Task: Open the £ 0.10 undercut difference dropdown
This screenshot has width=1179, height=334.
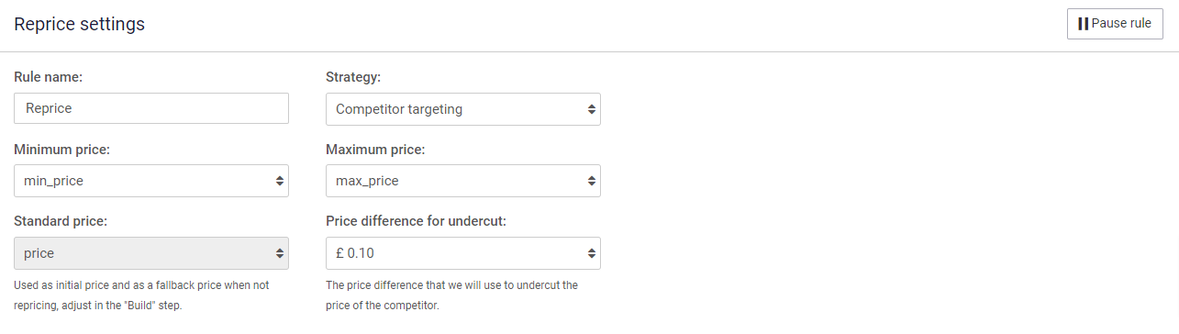Action: 463,253
